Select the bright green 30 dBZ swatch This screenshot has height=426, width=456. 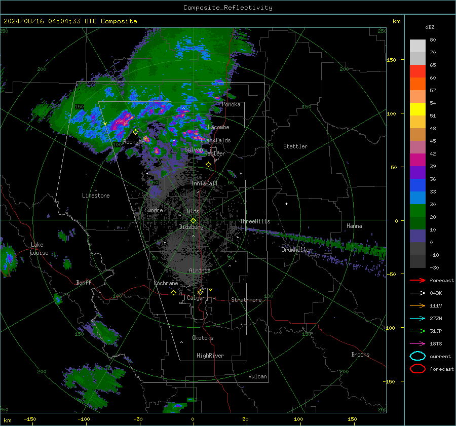pyautogui.click(x=417, y=211)
